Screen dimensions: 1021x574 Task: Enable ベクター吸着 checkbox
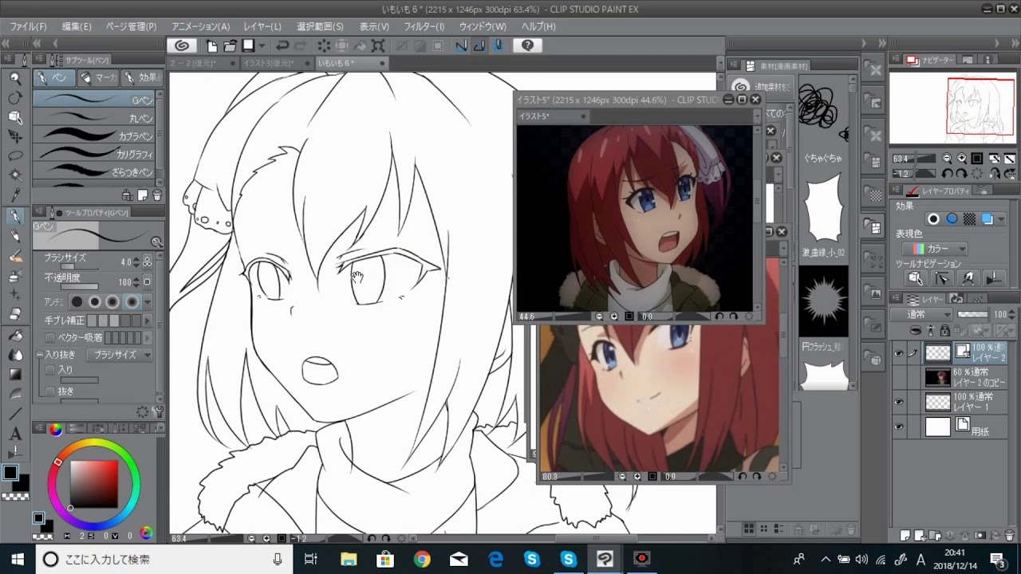tap(50, 337)
